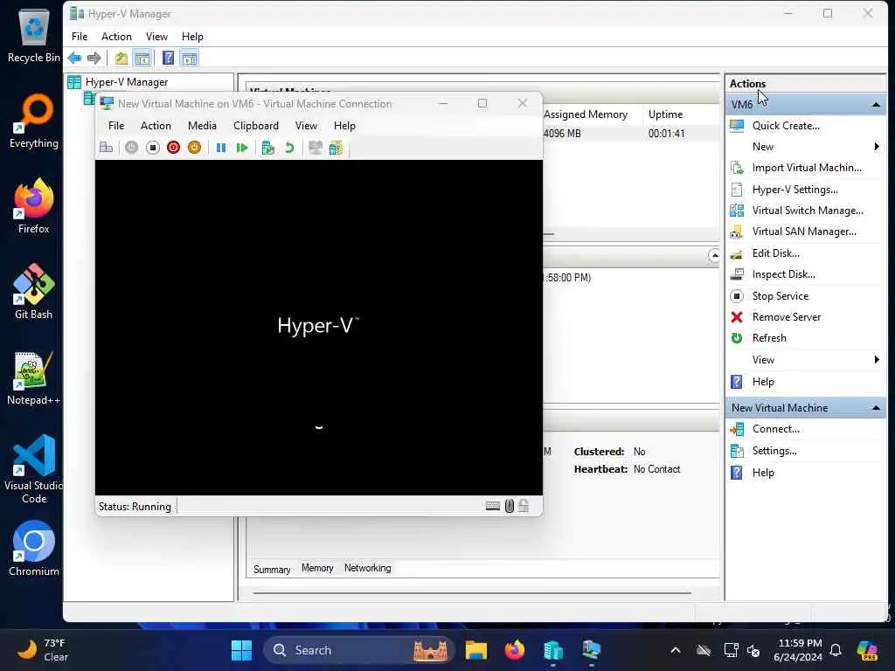Image resolution: width=895 pixels, height=671 pixels.
Task: Click Help under New Virtual Machine actions
Action: coord(762,473)
